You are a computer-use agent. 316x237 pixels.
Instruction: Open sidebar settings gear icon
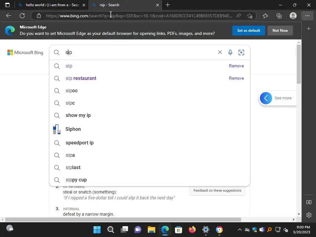tap(309, 215)
